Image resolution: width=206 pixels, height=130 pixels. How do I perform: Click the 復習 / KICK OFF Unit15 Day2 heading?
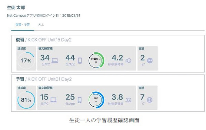(44, 40)
